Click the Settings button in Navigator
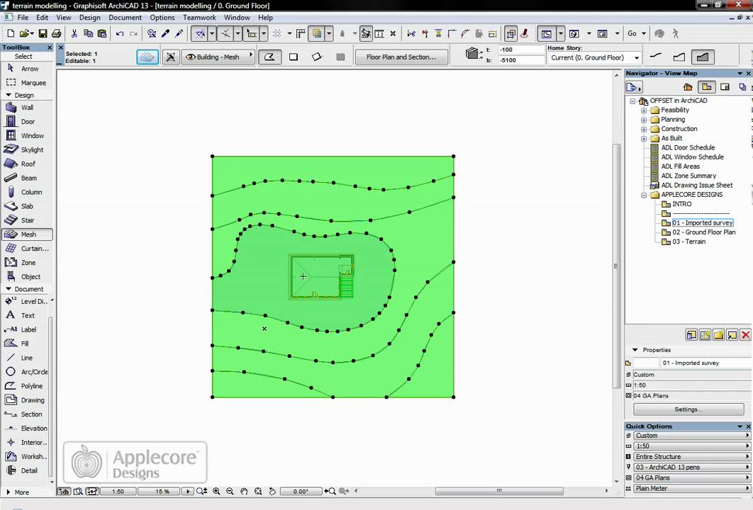Image resolution: width=753 pixels, height=510 pixels. coord(688,409)
